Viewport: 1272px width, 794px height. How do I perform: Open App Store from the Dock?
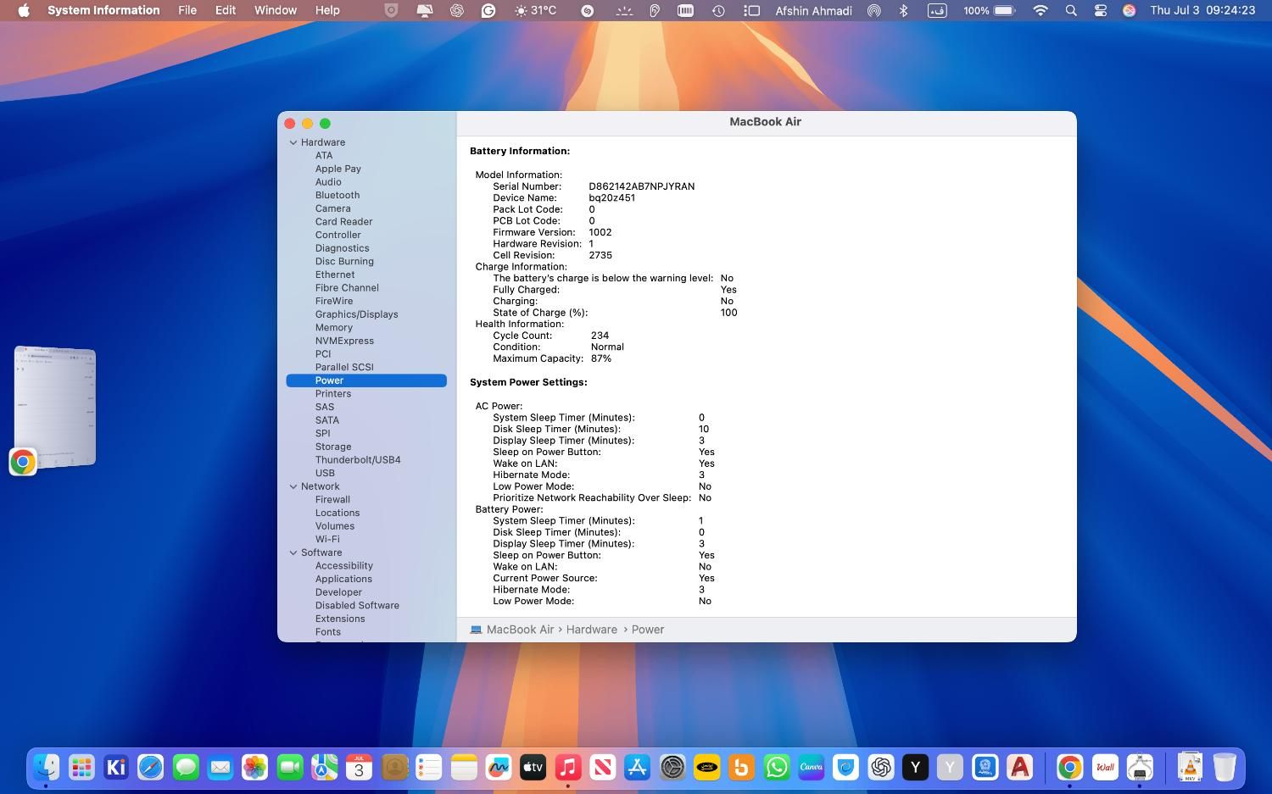638,768
